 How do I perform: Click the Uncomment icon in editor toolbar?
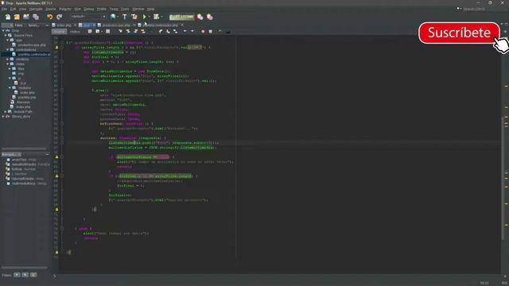click(x=228, y=32)
